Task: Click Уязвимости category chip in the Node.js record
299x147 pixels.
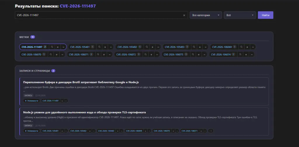Action: [32, 131]
